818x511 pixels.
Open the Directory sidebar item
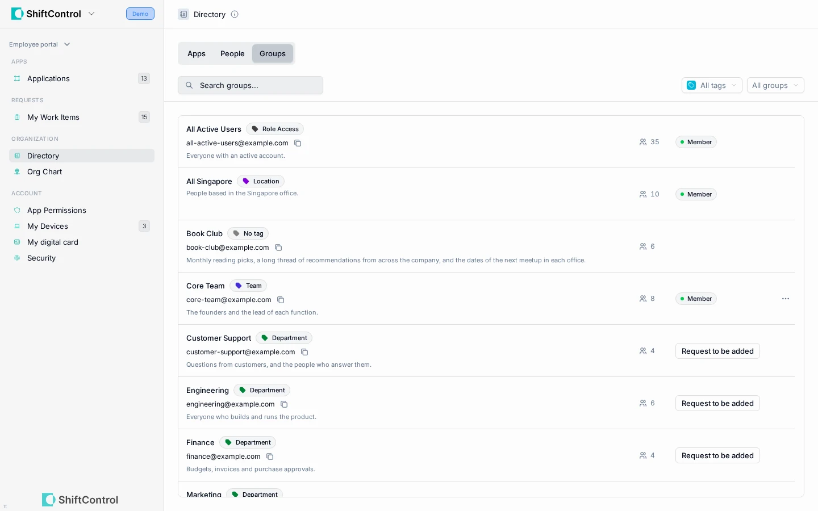coord(82,156)
